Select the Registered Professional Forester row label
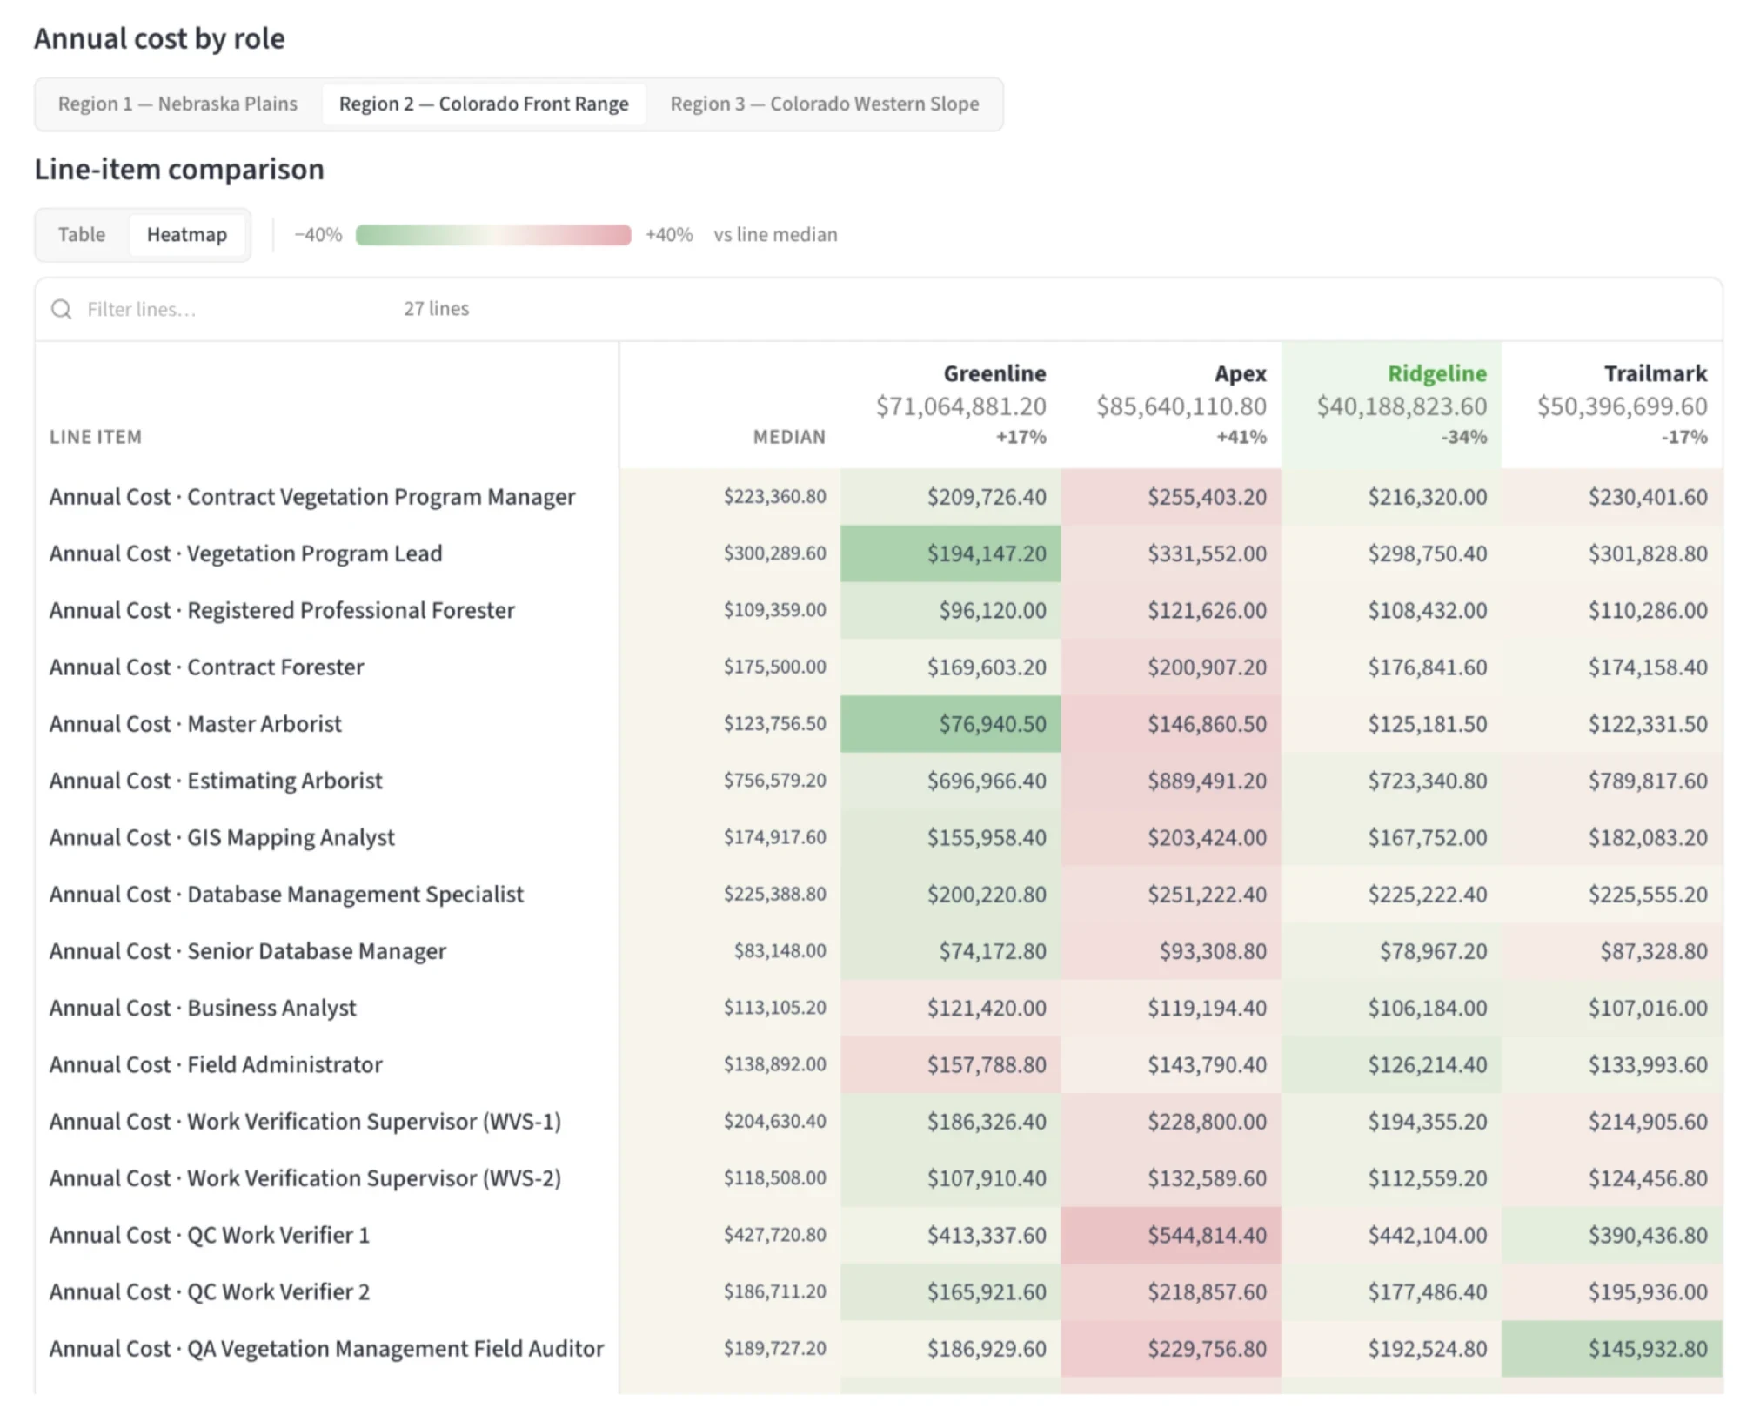Viewport: 1740px width, 1415px height. [282, 610]
